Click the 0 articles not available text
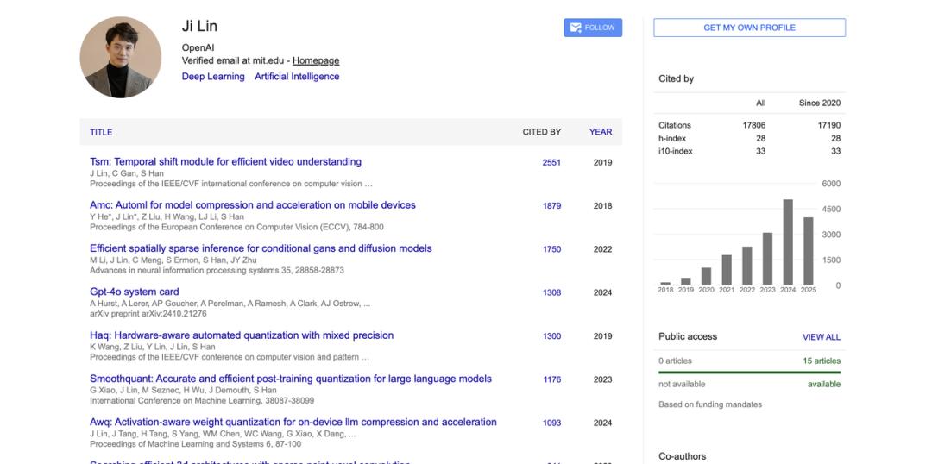Image resolution: width=932 pixels, height=464 pixels. click(x=675, y=361)
